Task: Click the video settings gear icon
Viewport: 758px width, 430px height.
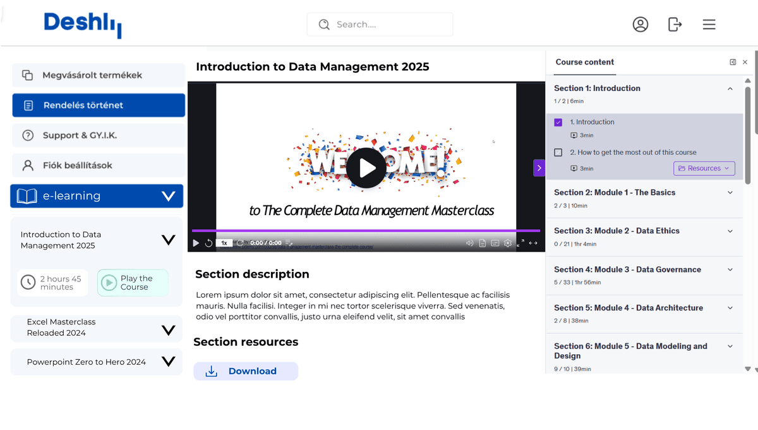Action: [508, 243]
